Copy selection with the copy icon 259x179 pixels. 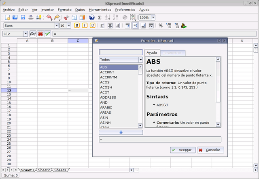74,17
